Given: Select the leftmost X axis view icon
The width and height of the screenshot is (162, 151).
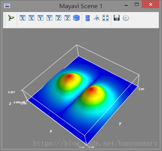Looking at the screenshot, I should 23,18.
